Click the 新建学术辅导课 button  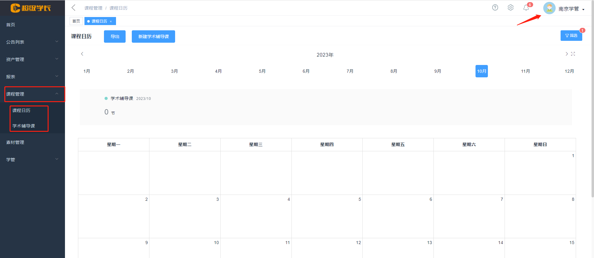pyautogui.click(x=153, y=37)
